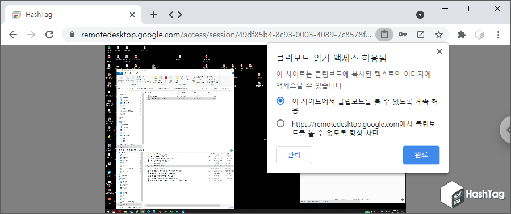Expand the remote desktop side panel arrow
This screenshot has width=511, height=214.
click(506, 130)
